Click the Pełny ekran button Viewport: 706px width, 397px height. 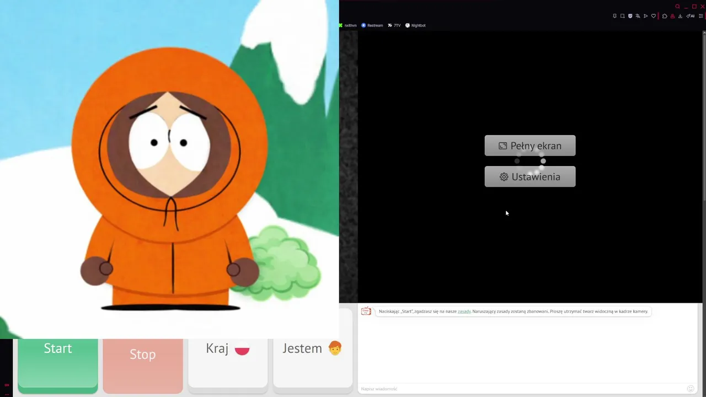[530, 146]
